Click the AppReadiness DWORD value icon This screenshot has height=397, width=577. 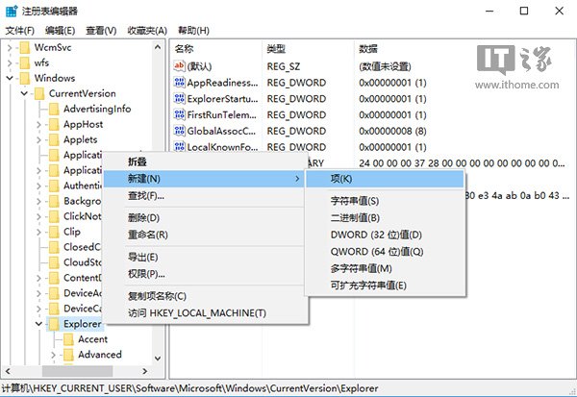coord(179,82)
